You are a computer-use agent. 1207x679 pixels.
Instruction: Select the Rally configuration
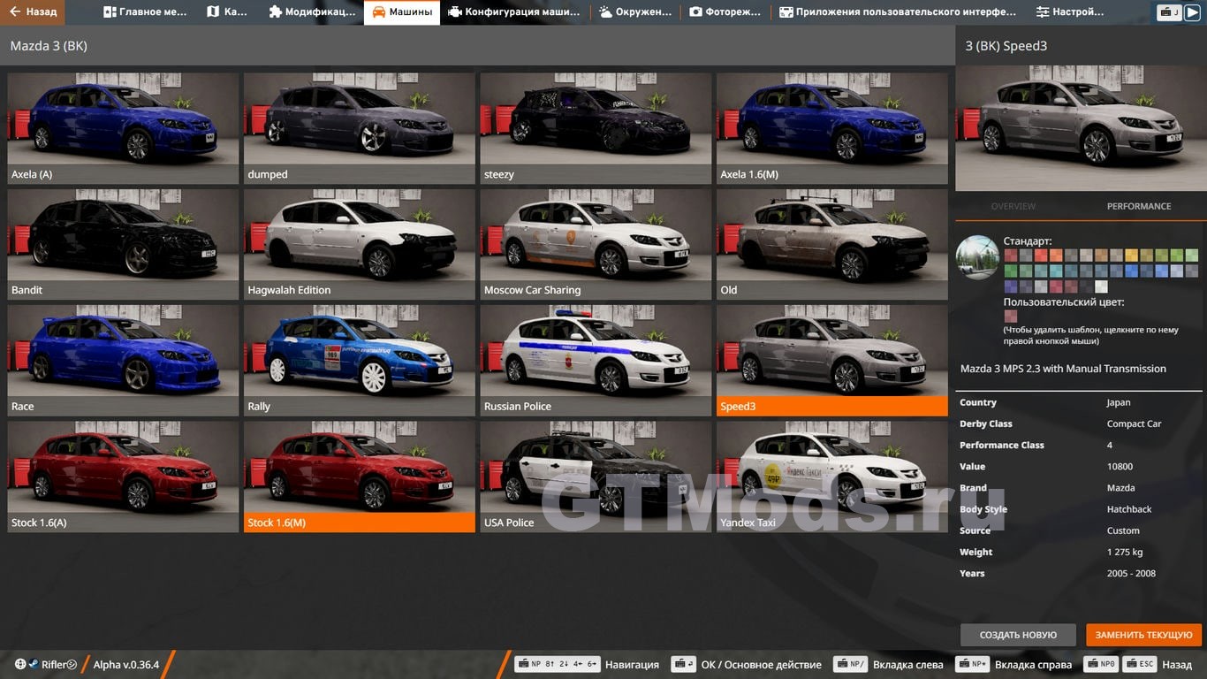tap(360, 361)
